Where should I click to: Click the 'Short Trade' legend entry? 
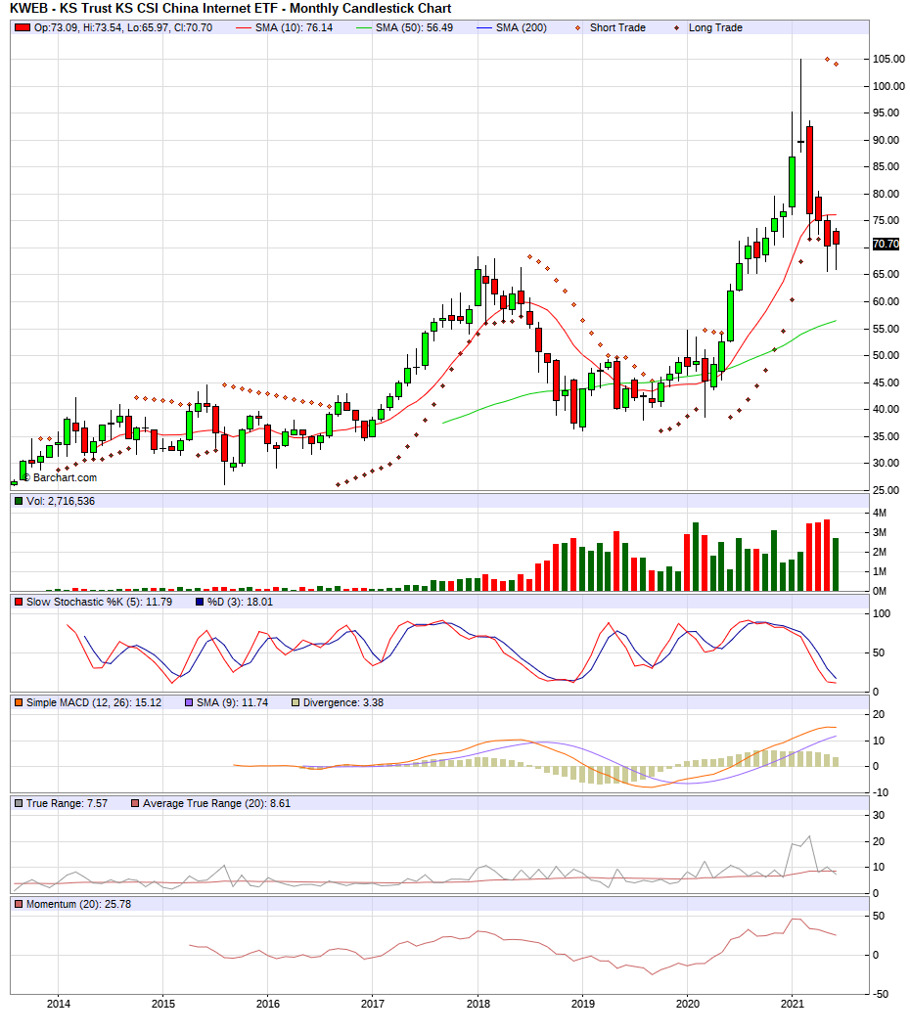pos(617,27)
